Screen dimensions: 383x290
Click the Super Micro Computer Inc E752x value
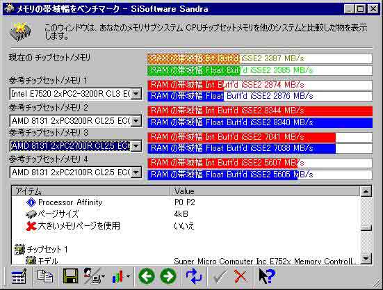click(265, 261)
